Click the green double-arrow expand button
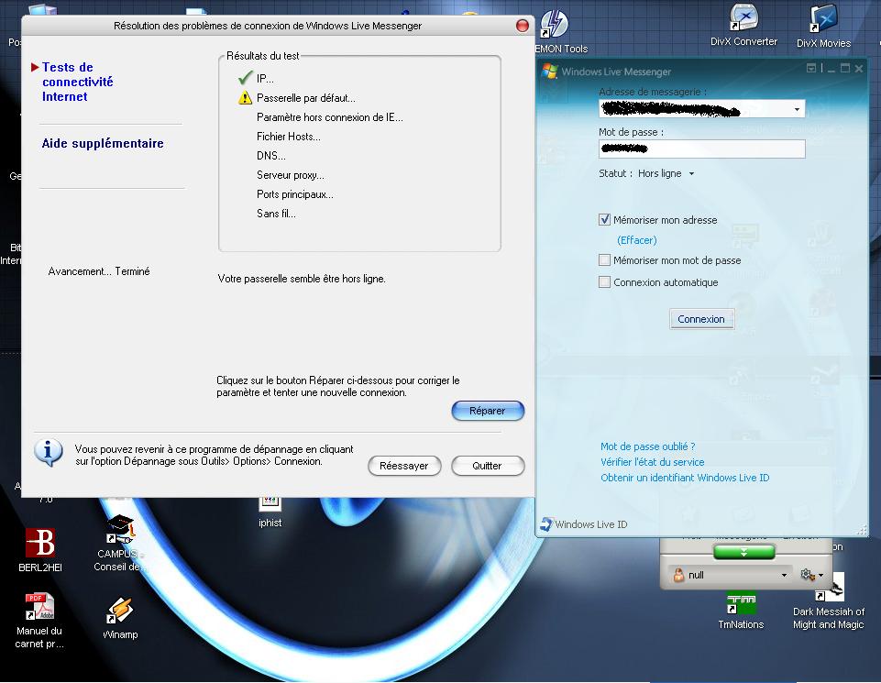 743,553
